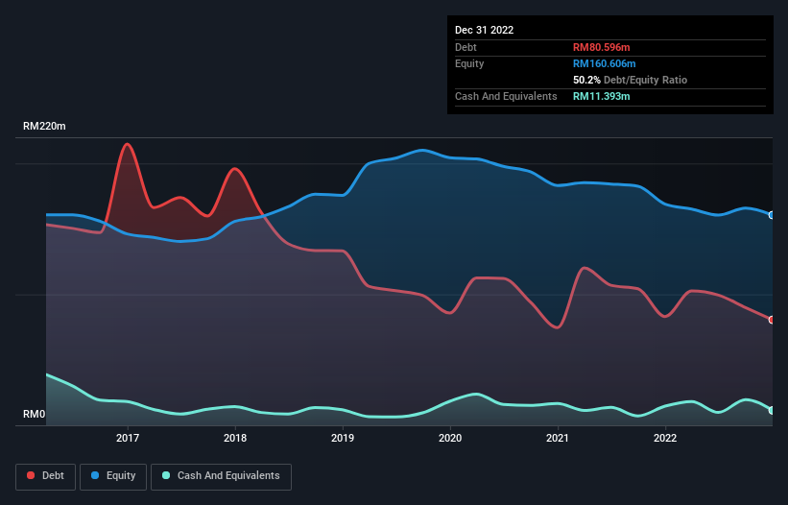Toggle the Debt series legend button

click(x=46, y=476)
